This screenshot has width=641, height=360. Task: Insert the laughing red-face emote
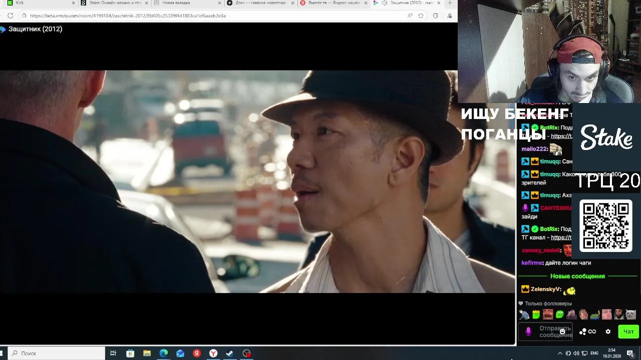point(548,314)
